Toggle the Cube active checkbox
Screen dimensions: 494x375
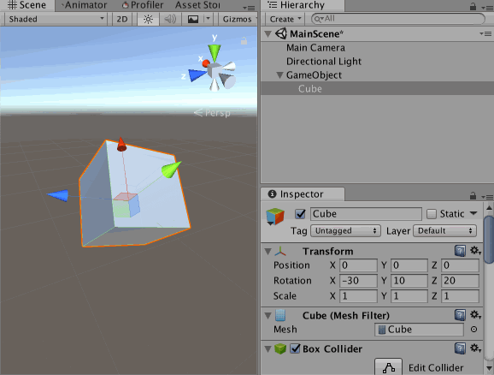point(300,214)
